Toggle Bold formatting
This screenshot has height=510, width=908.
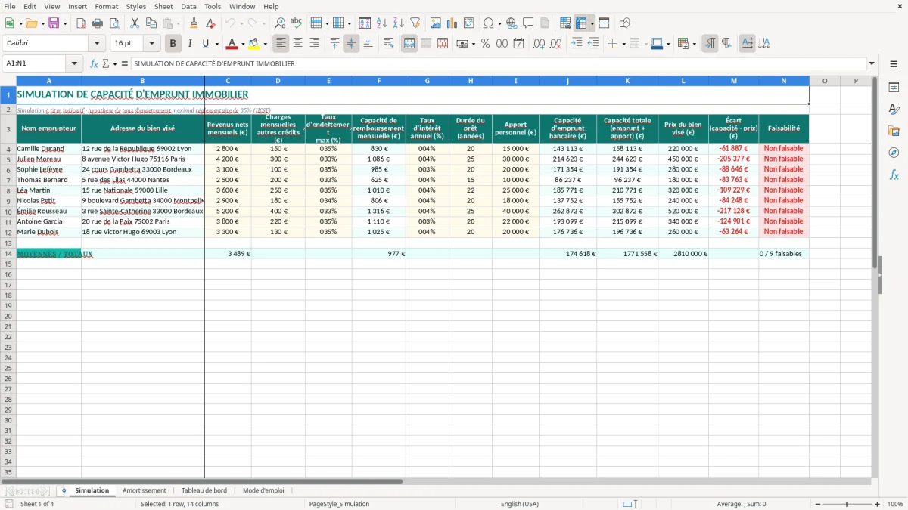[173, 44]
